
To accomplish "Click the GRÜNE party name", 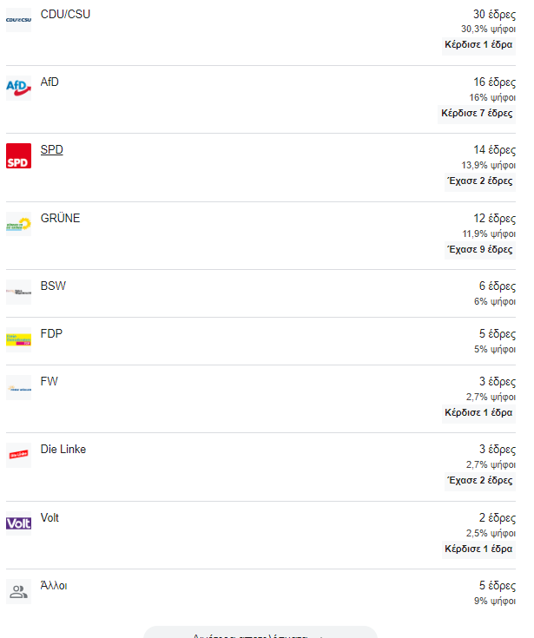I will pos(60,218).
